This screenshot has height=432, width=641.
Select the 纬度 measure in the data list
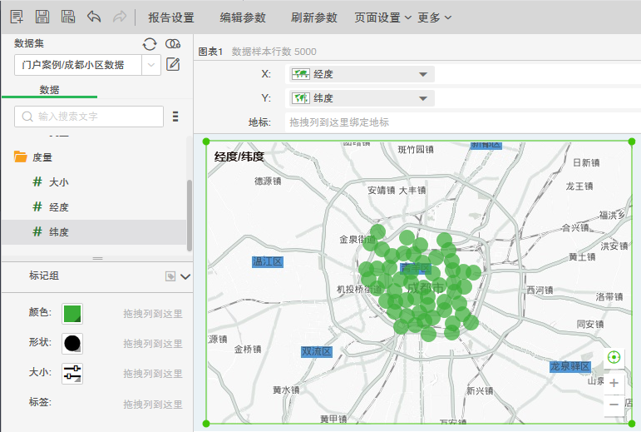tap(93, 232)
